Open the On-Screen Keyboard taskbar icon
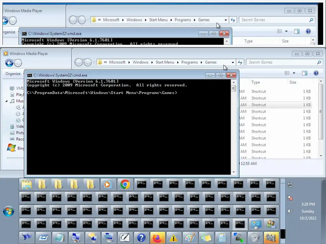 click(108, 238)
